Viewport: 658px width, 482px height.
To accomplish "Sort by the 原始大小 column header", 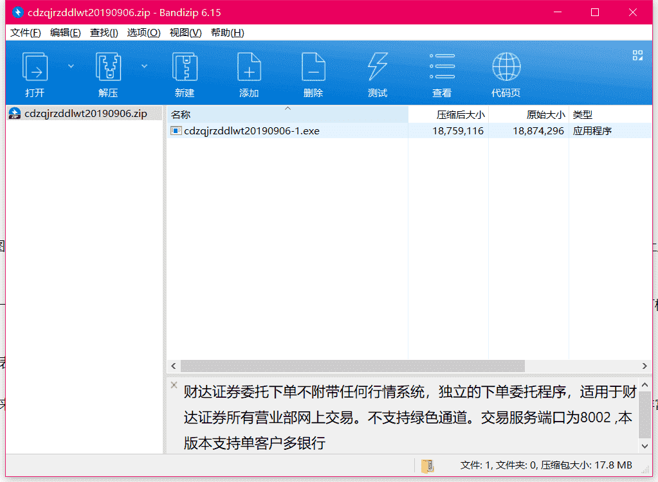I will point(528,114).
